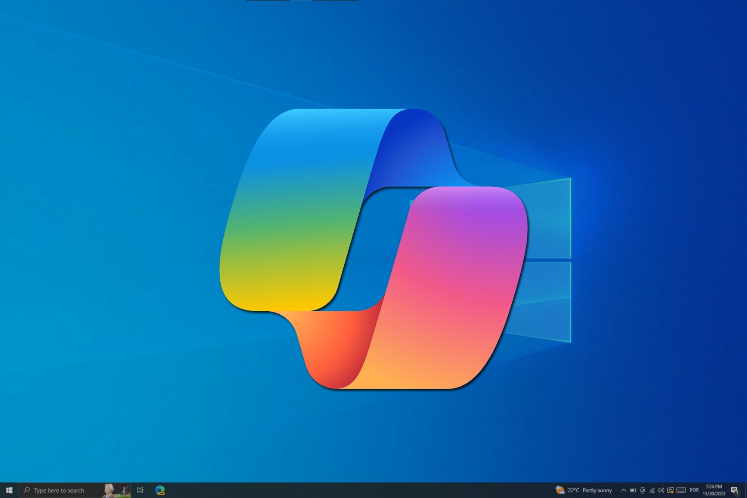The width and height of the screenshot is (747, 498).
Task: Open the volume speaker control
Action: tap(661, 490)
